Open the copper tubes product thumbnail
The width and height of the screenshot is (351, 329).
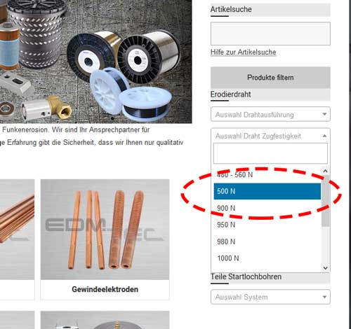tap(17, 230)
